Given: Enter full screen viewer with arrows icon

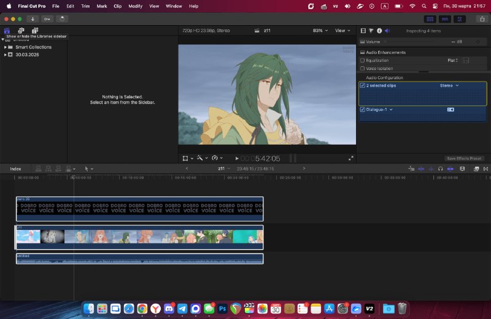Looking at the screenshot, I should tap(350, 158).
